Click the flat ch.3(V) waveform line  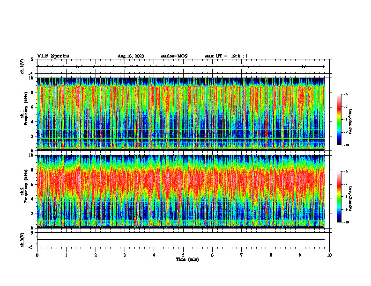[181, 240]
